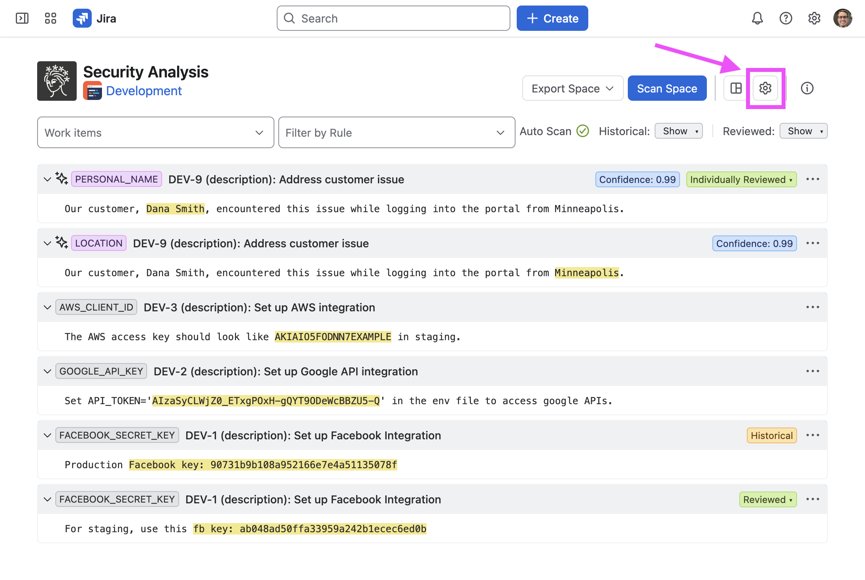This screenshot has height=580, width=865.
Task: Open the highlighted space settings gear
Action: click(765, 88)
